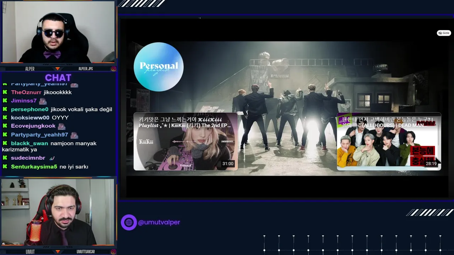This screenshot has height=255, width=454.
Task: Open the KiiiKiii Playlist suggested video
Action: click(186, 142)
